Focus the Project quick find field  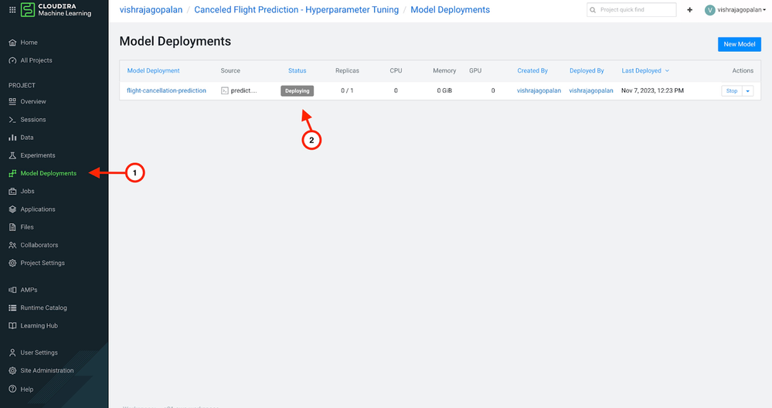pos(631,10)
